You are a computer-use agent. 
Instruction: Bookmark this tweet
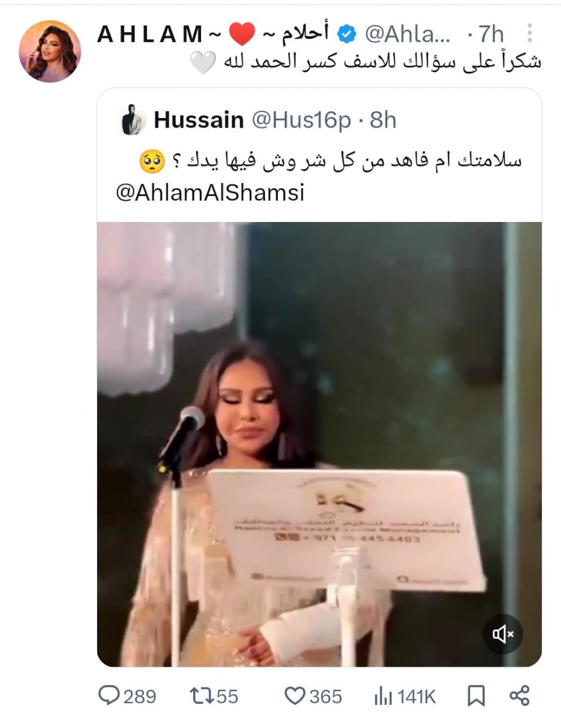(x=476, y=696)
